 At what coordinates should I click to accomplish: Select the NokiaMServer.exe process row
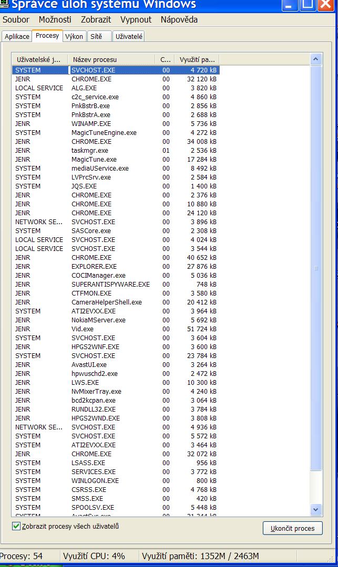[x=116, y=320]
